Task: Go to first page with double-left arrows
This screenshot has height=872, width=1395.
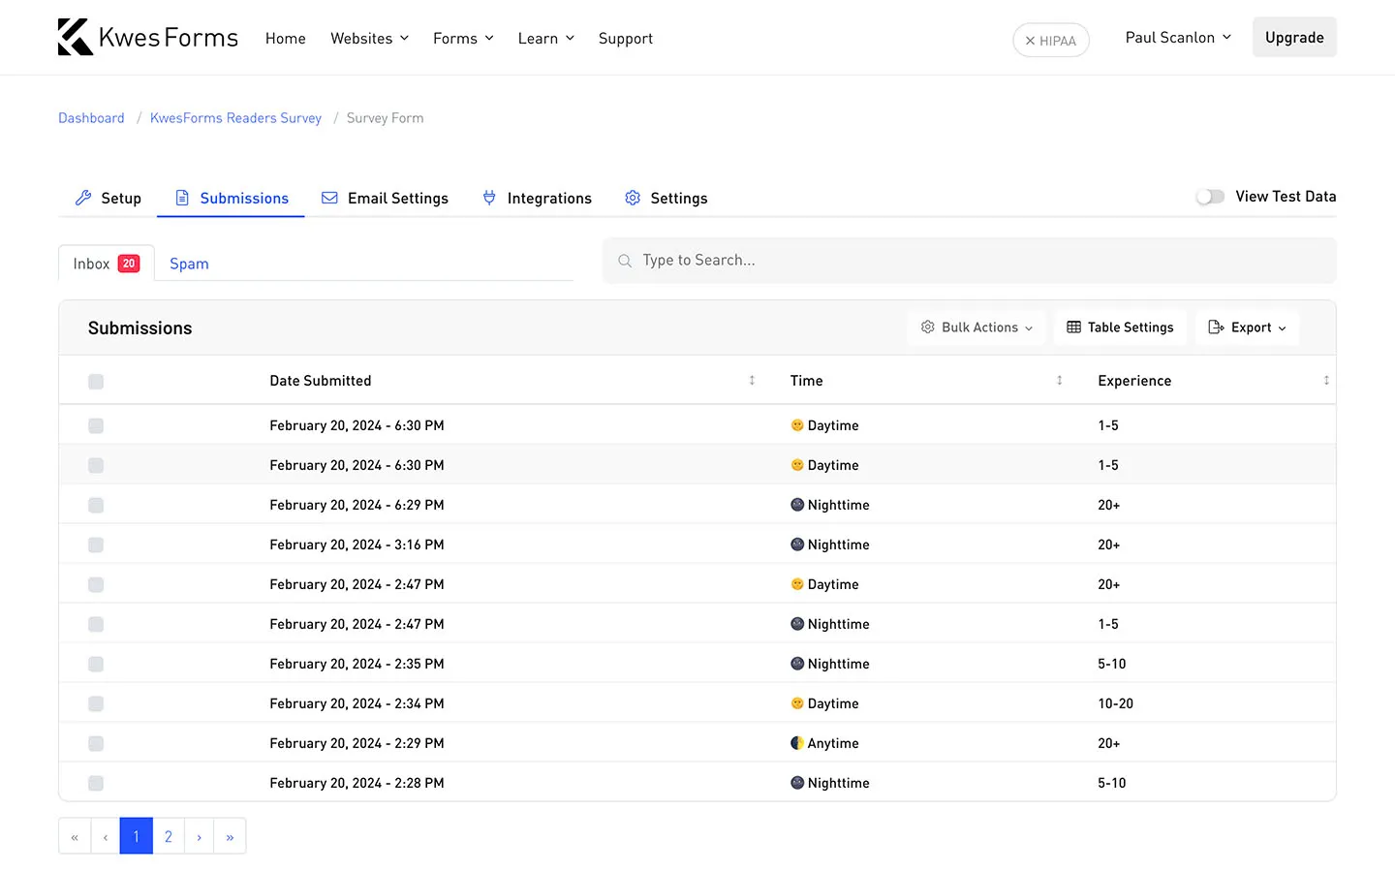Action: coord(75,836)
